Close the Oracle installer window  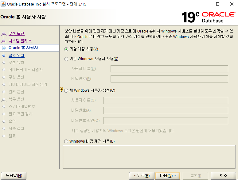coord(232,4)
